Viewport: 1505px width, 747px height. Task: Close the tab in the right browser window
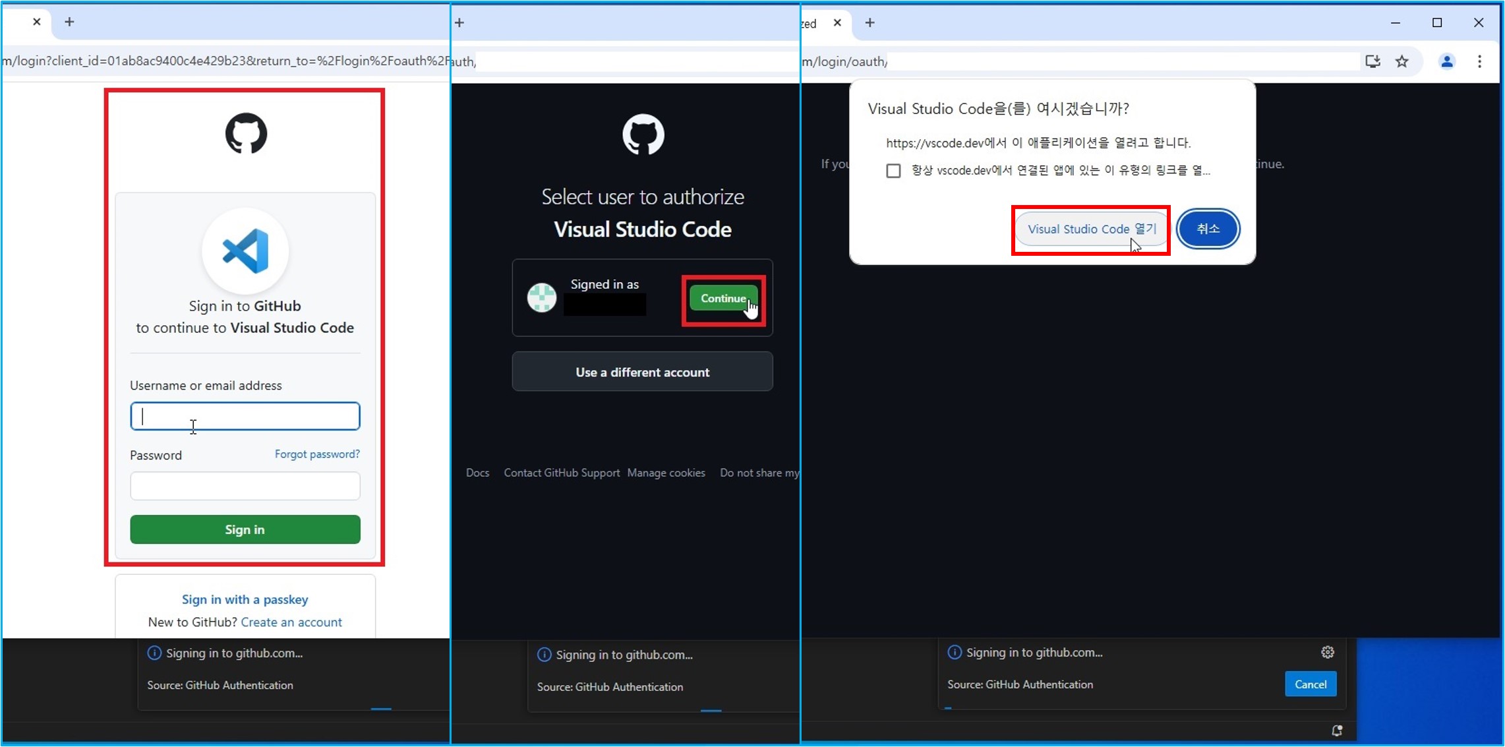pyautogui.click(x=837, y=22)
